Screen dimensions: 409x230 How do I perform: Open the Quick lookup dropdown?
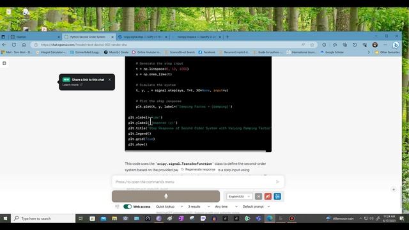[x=169, y=206]
